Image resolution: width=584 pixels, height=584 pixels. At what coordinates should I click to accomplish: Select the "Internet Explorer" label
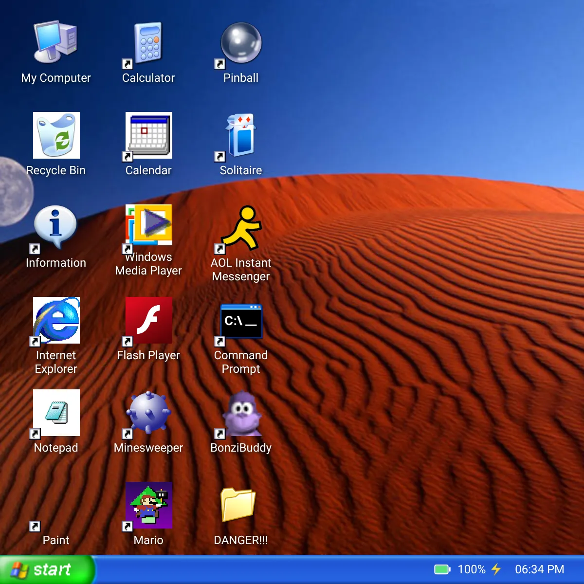(x=56, y=362)
